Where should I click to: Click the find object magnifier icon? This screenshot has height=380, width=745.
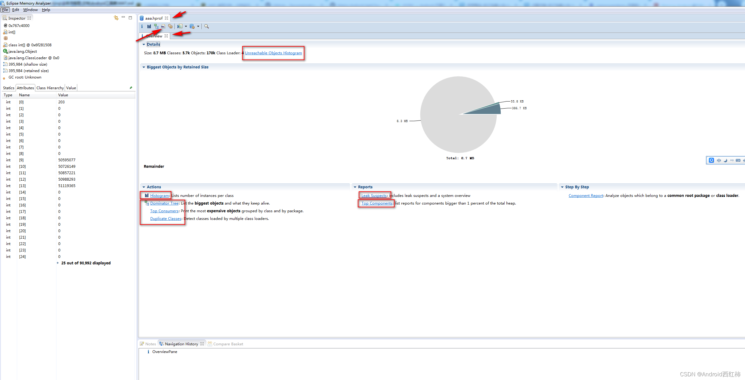(x=207, y=26)
